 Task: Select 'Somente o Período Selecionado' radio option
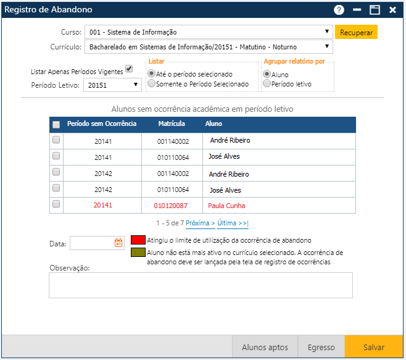(x=151, y=84)
